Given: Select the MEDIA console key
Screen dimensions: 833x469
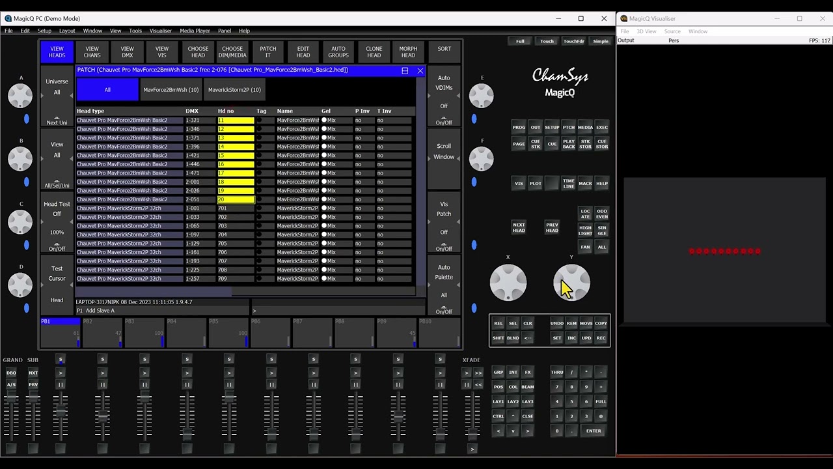Looking at the screenshot, I should tap(585, 128).
